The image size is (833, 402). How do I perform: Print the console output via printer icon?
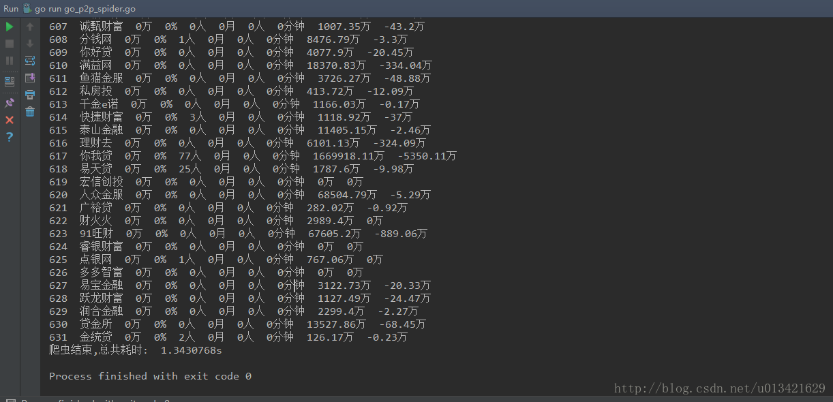(30, 95)
